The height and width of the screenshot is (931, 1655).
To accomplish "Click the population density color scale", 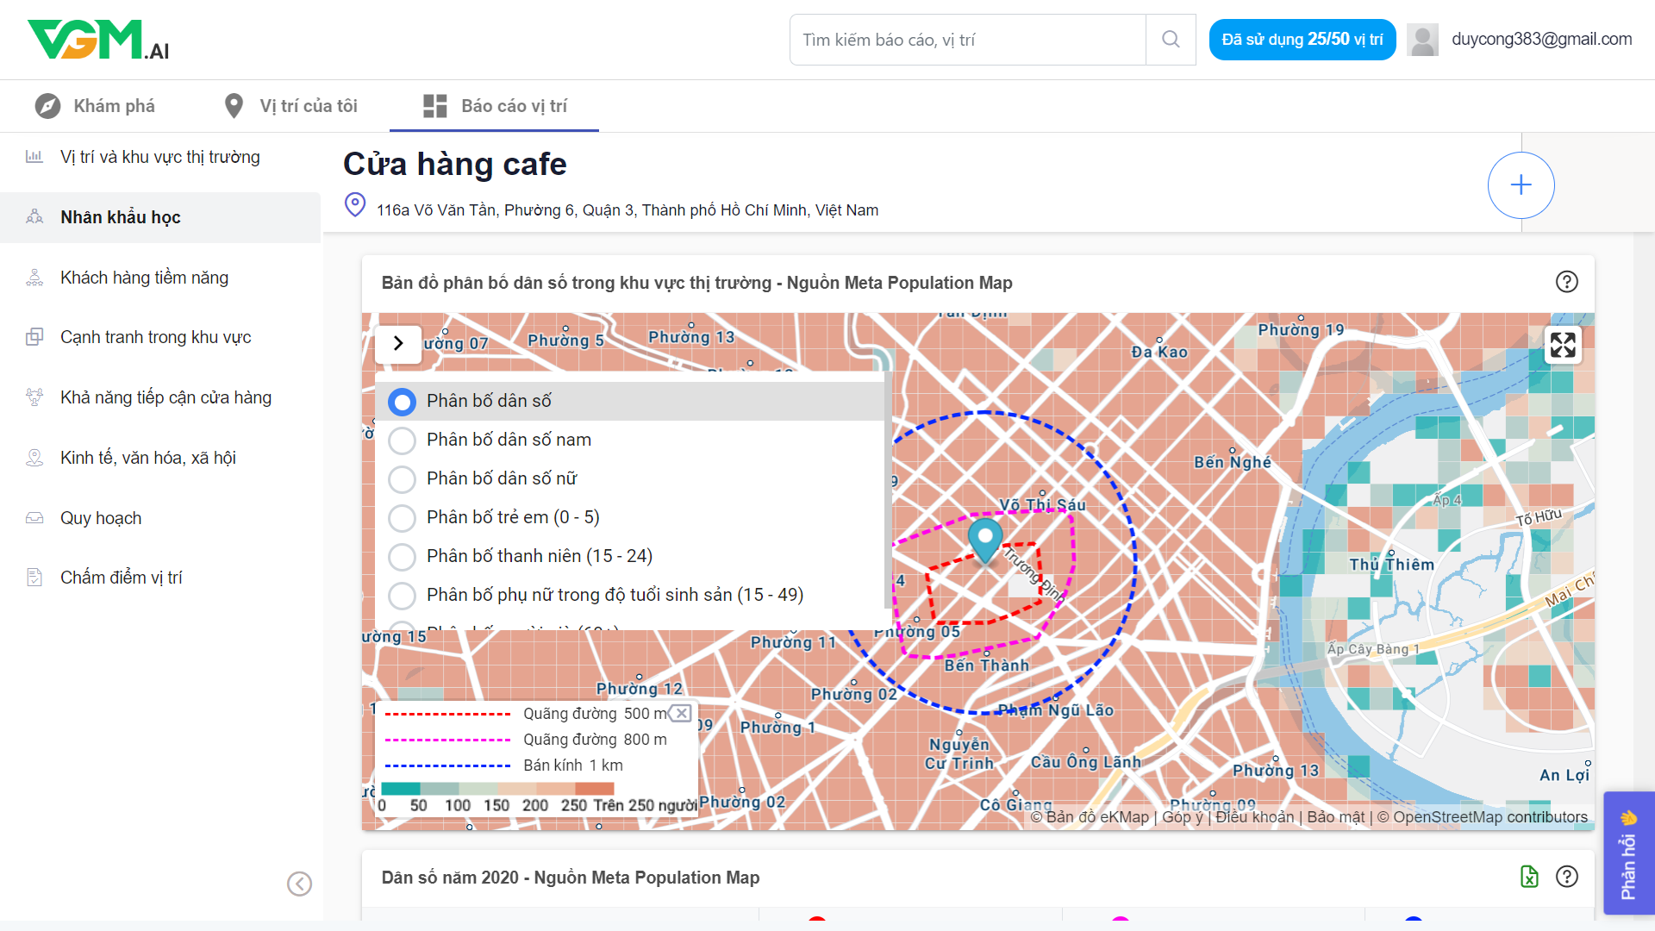I will 497,789.
